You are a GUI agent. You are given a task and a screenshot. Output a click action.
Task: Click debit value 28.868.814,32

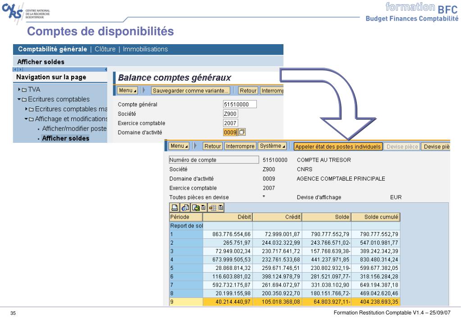click(x=233, y=268)
